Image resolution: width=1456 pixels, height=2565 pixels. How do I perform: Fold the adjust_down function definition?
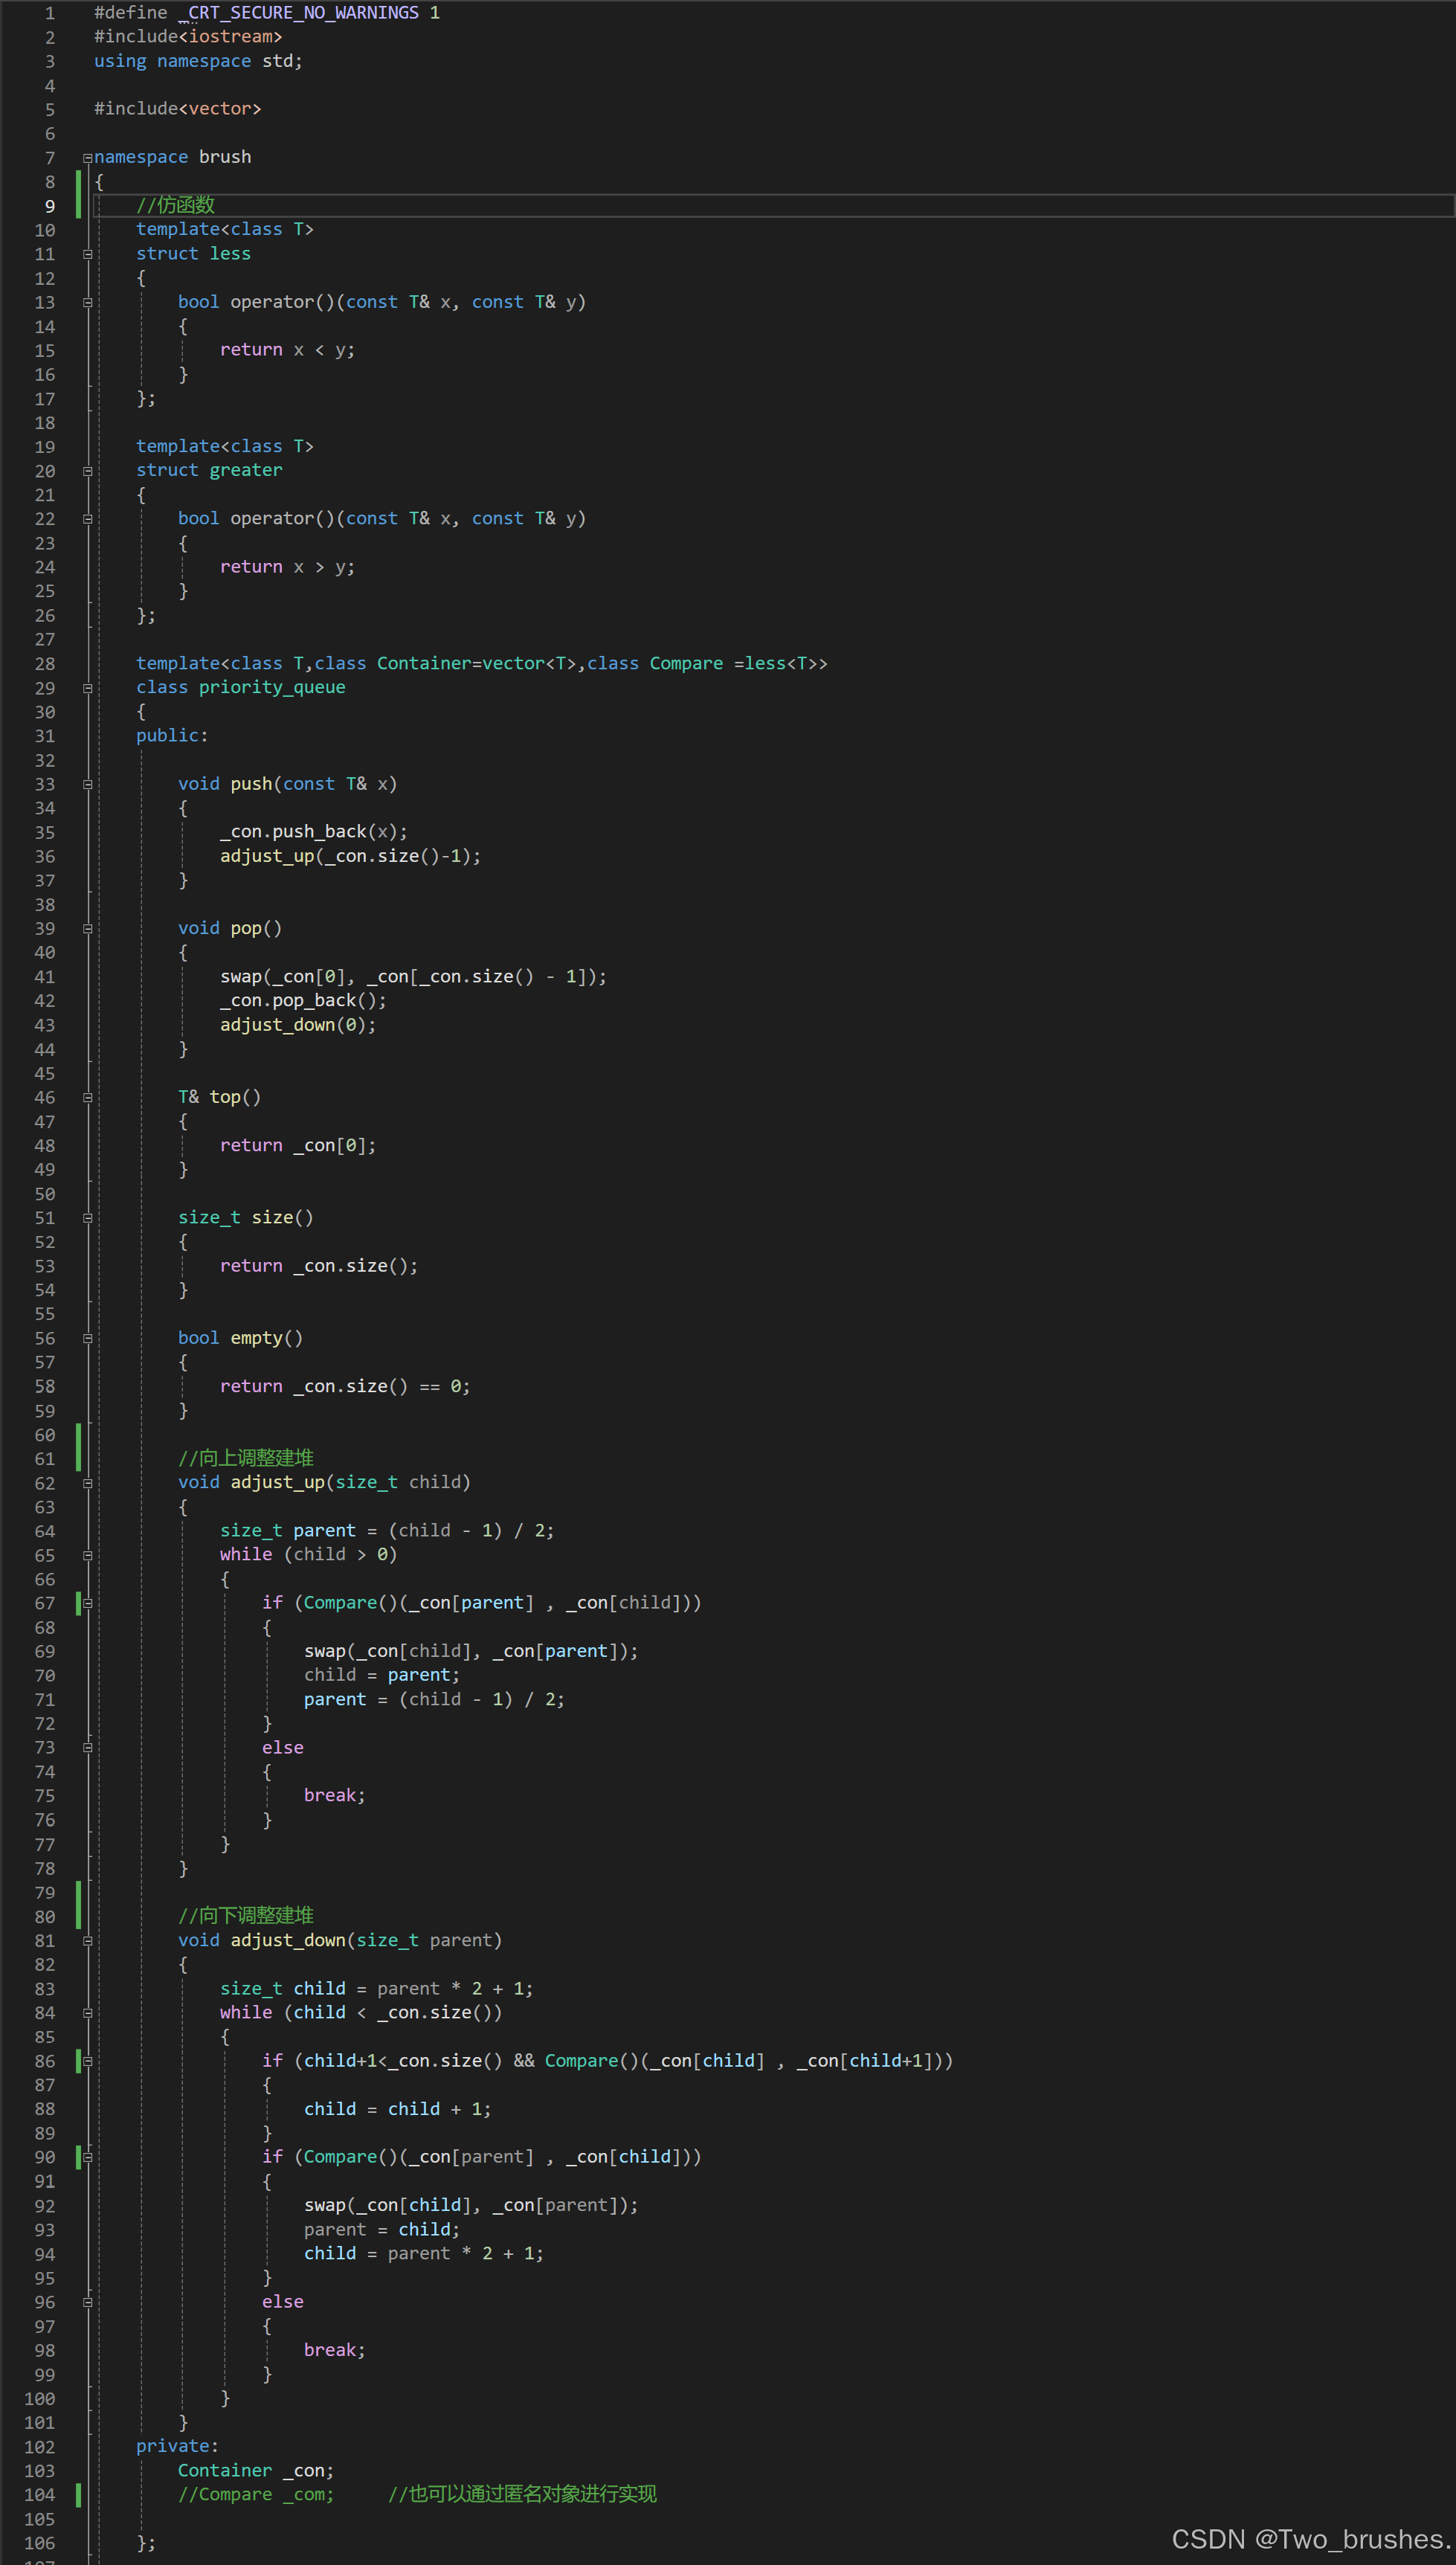[88, 1941]
